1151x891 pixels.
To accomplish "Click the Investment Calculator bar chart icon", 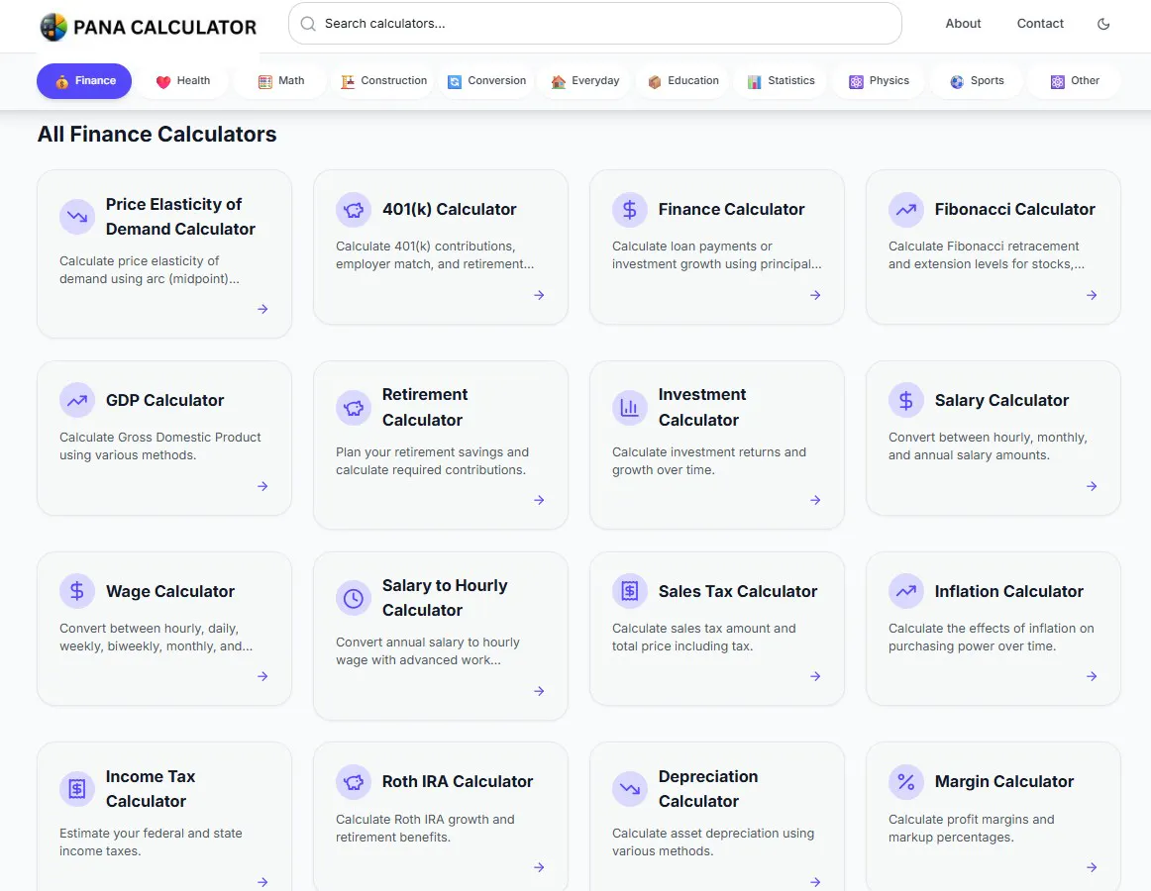I will pyautogui.click(x=630, y=407).
